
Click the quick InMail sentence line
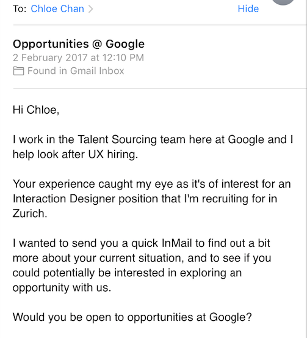[x=141, y=243]
